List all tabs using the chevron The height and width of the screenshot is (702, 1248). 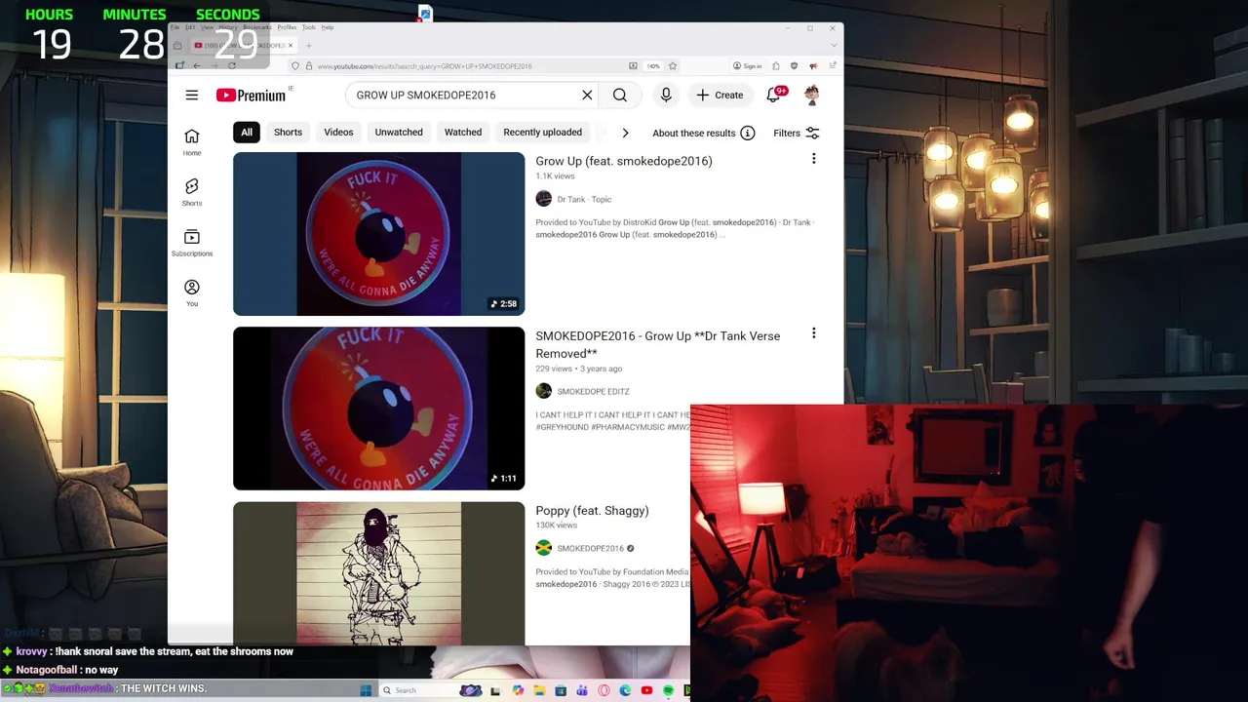tap(834, 45)
